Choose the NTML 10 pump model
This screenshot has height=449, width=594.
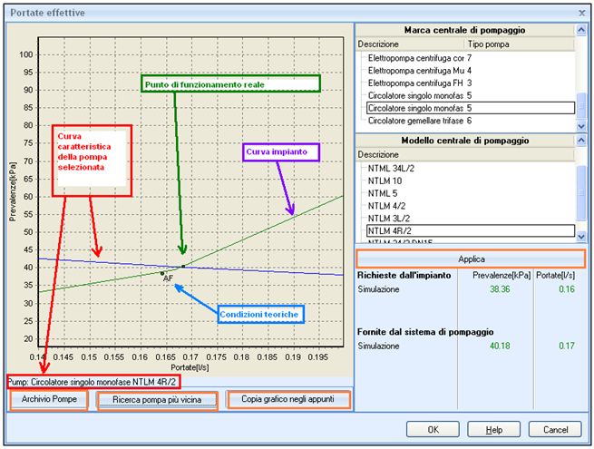(385, 181)
